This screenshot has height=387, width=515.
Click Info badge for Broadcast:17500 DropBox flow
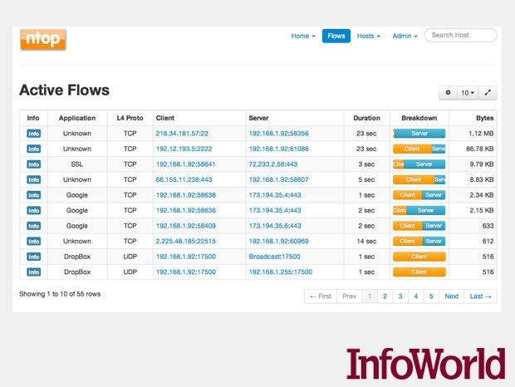coord(33,257)
